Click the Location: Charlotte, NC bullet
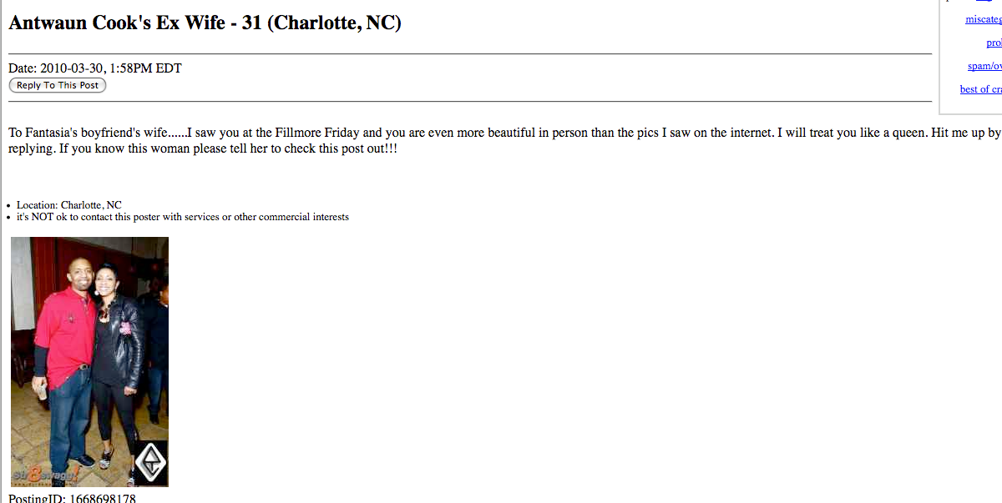Image resolution: width=1002 pixels, height=503 pixels. click(x=69, y=205)
